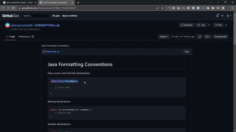Open the tab search chevron
This screenshot has height=132, width=236.
point(211,3)
